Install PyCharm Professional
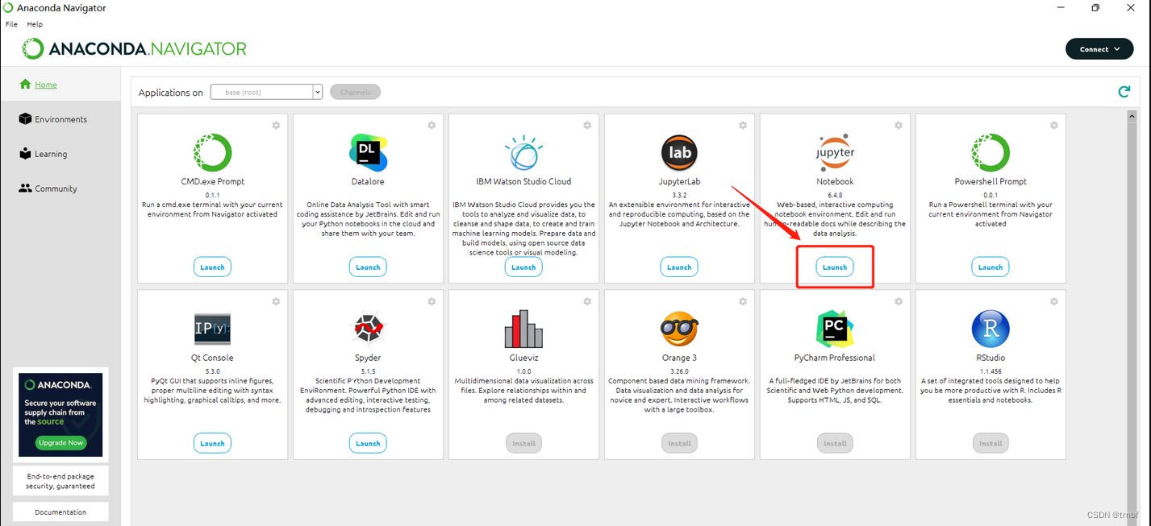The width and height of the screenshot is (1151, 526). point(835,443)
